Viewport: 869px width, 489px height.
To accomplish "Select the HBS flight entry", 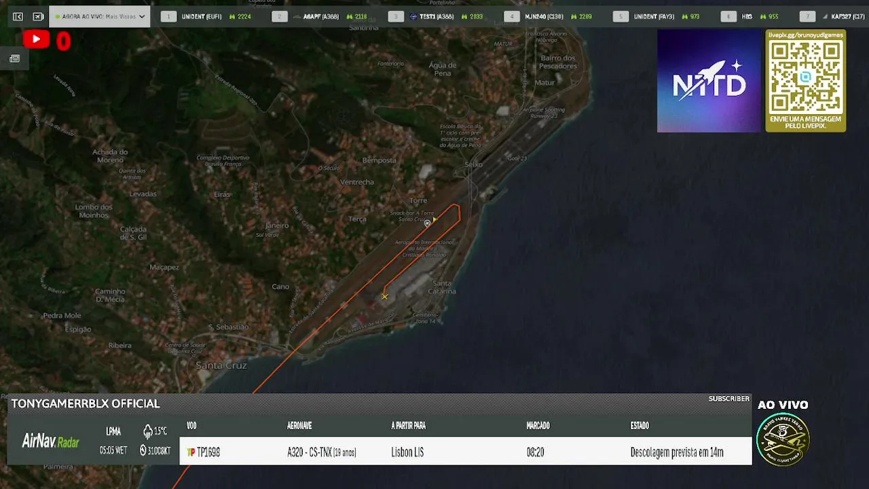I will (x=747, y=16).
